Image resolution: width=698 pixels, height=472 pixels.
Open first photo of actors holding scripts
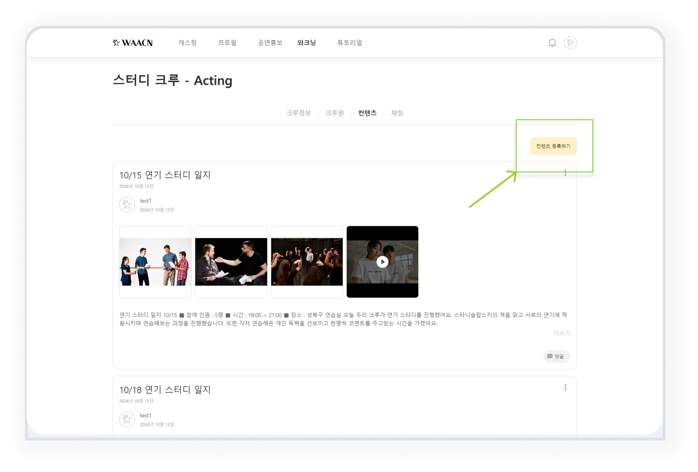155,262
